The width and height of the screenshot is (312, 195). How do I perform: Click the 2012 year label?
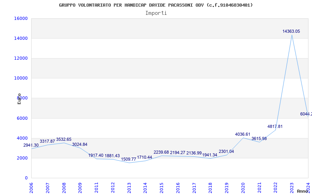point(113,188)
